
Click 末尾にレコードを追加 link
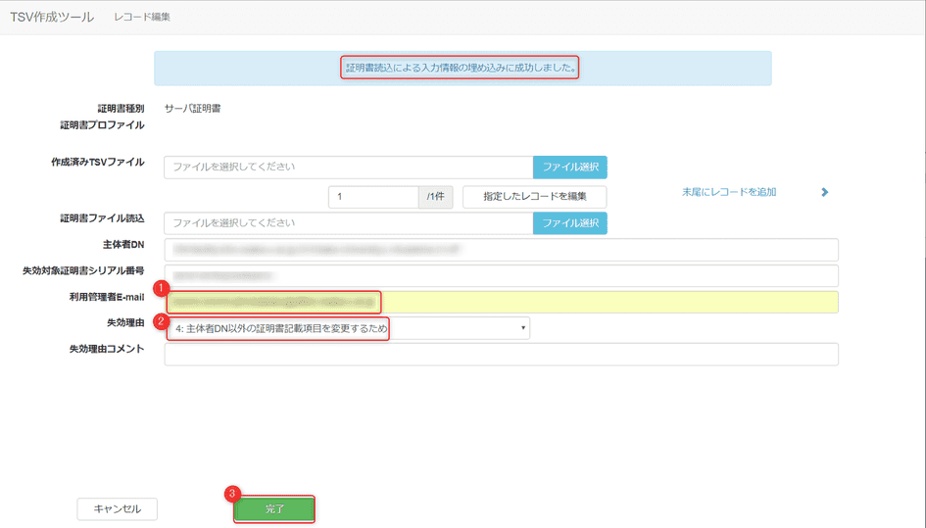point(729,192)
